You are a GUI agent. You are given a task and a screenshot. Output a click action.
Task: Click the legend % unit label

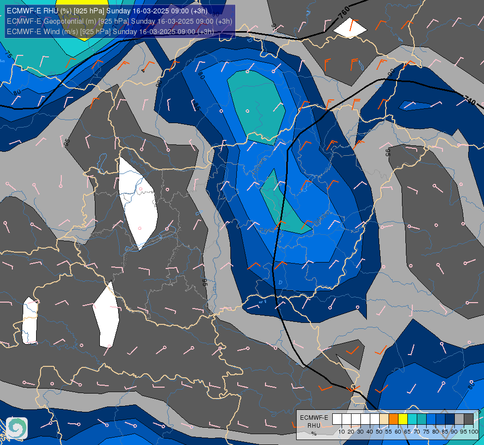[314, 434]
